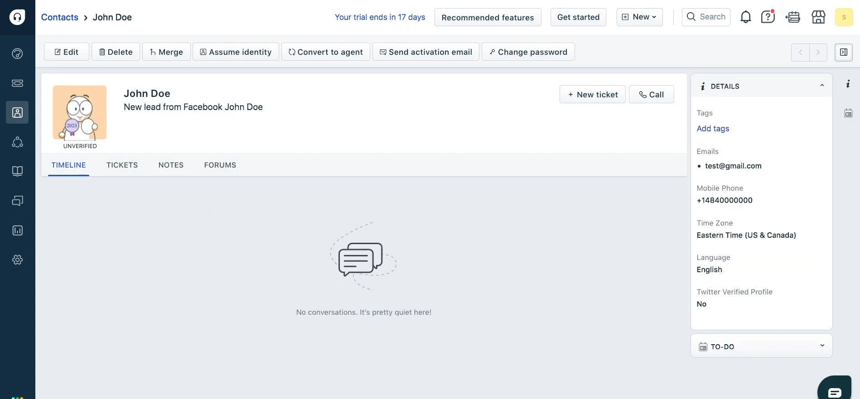The height and width of the screenshot is (399, 860).
Task: Select the calendar to-do icon on right rail
Action: pyautogui.click(x=848, y=113)
